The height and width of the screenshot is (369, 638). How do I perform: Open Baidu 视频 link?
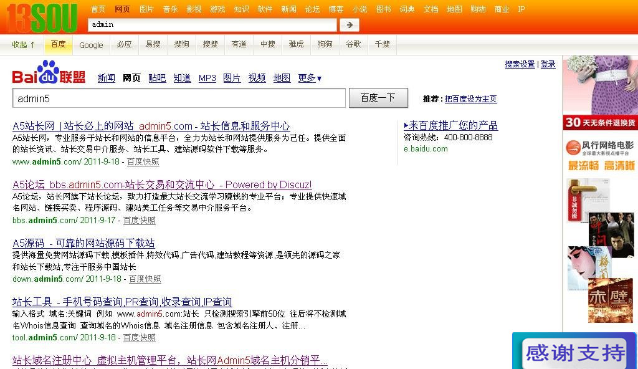click(257, 78)
